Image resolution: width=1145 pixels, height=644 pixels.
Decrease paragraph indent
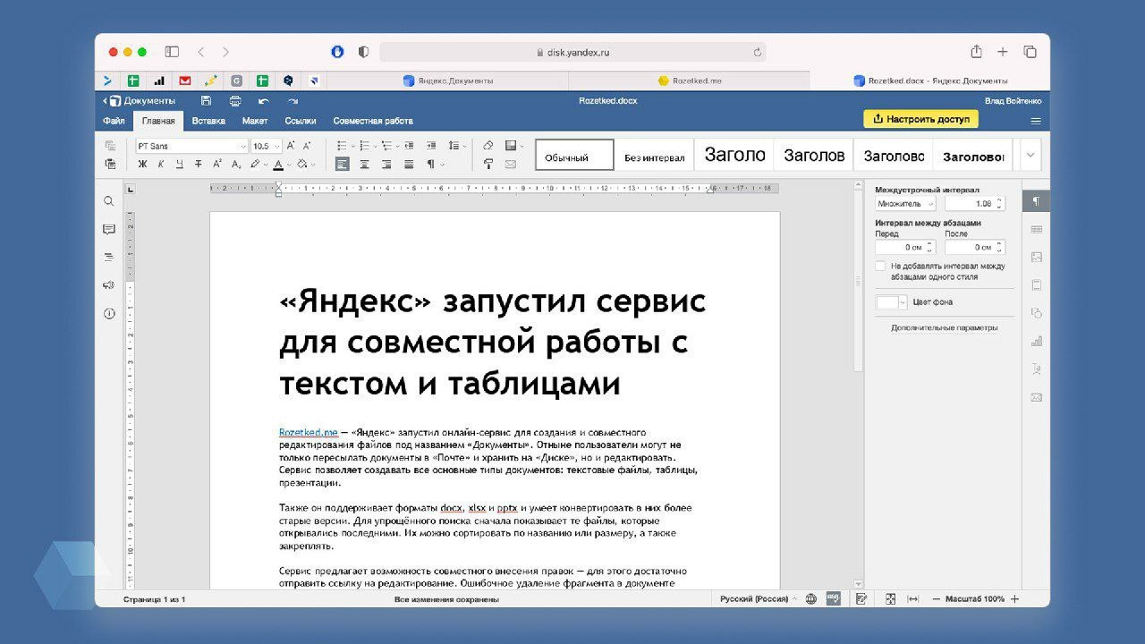(x=410, y=146)
